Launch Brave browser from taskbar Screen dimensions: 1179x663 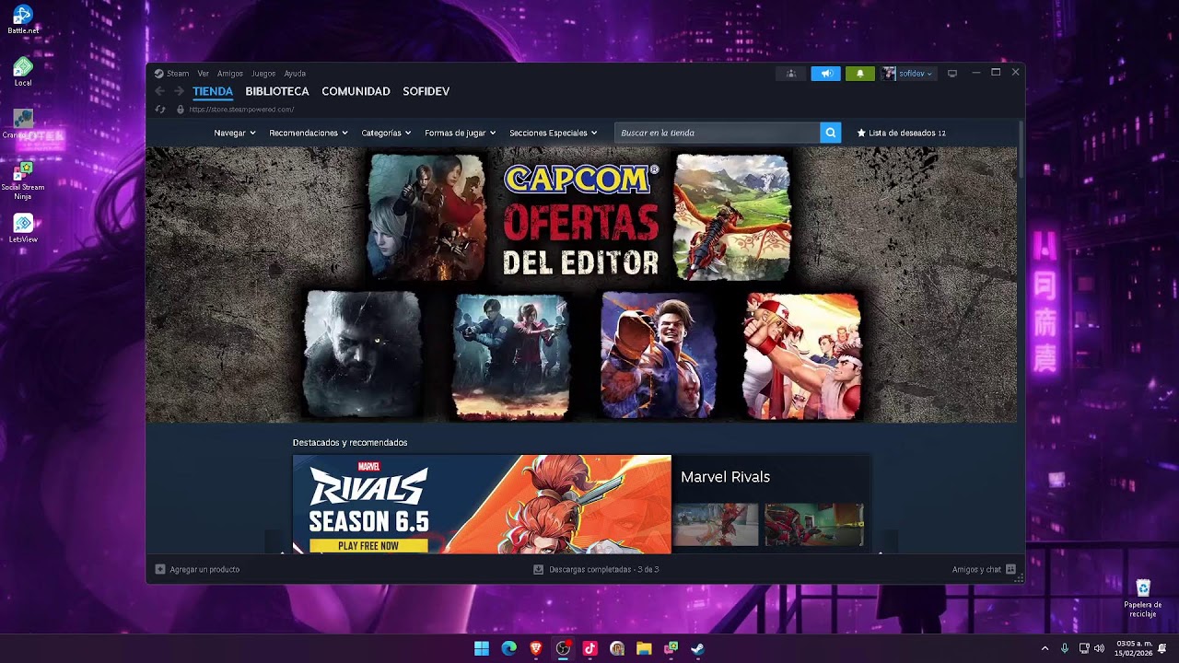point(536,648)
